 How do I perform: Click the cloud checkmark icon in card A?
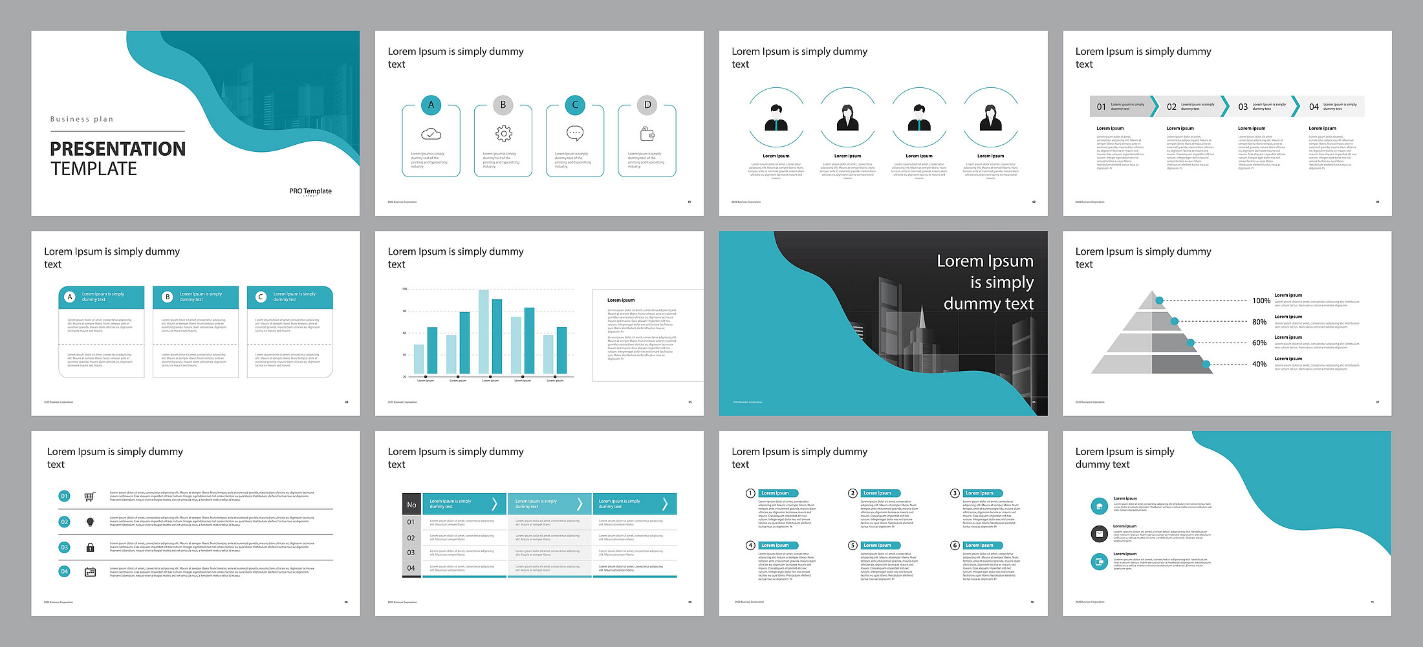pyautogui.click(x=431, y=134)
